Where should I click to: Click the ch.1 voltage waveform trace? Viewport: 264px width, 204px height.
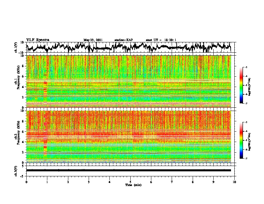pos(128,47)
